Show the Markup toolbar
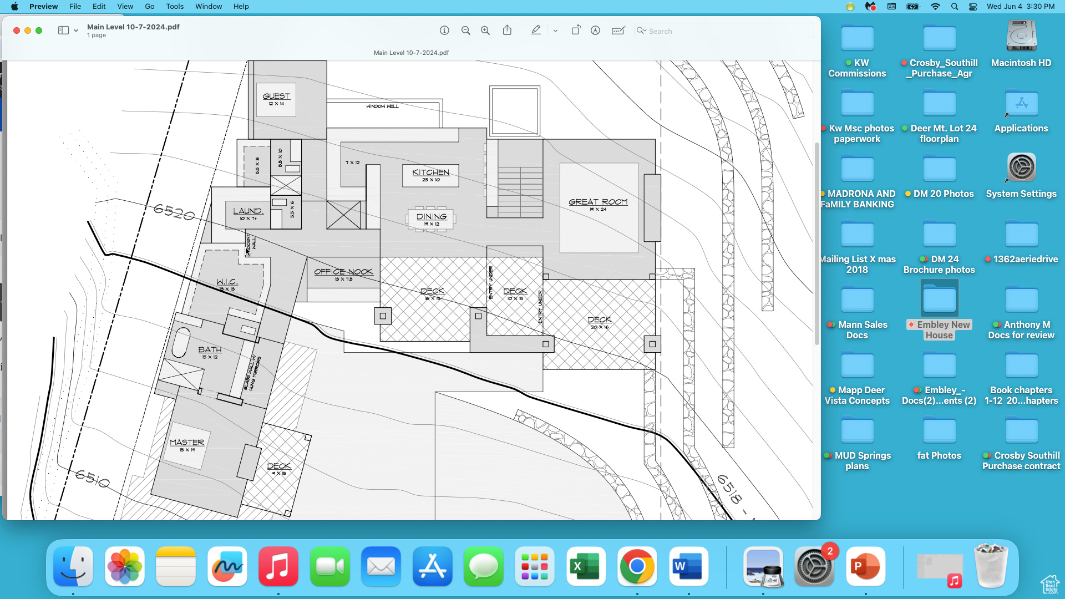Screen dimensions: 1065x599 tap(595, 31)
